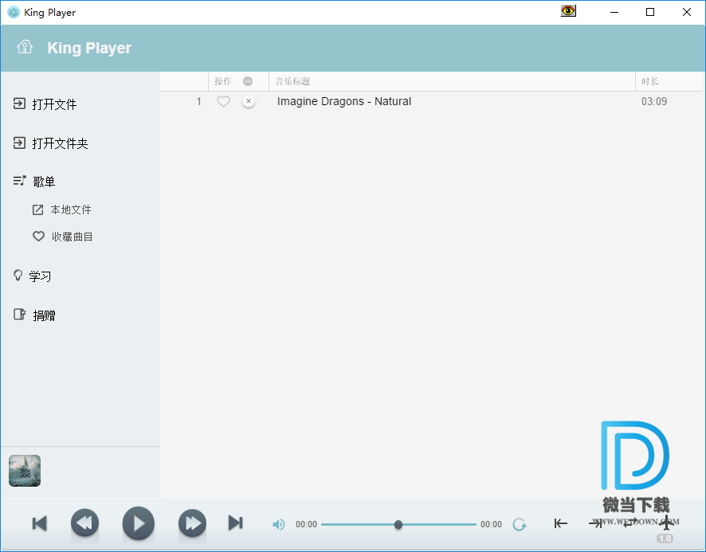Click the playback progress slider handle

(x=398, y=525)
